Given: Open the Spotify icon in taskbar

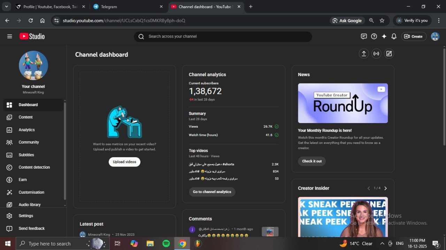Looking at the screenshot, I should [166, 243].
